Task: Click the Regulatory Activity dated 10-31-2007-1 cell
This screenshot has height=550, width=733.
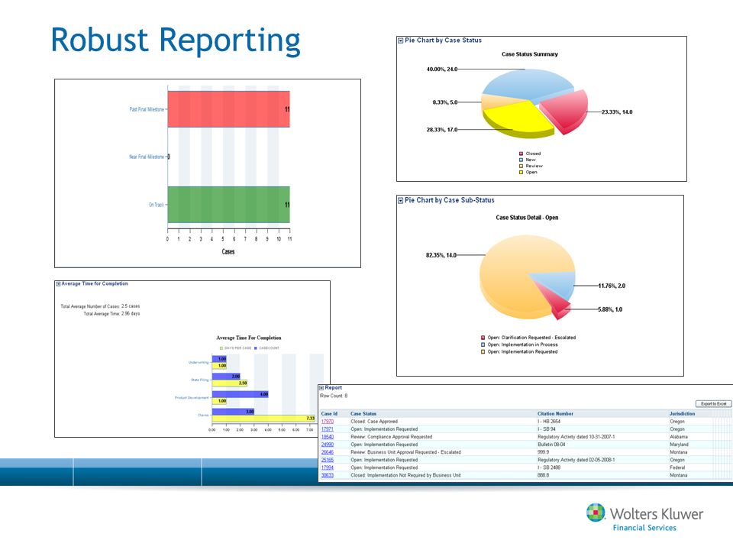Action: coord(576,437)
